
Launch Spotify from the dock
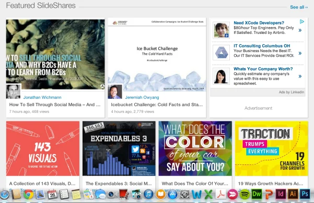(245, 195)
